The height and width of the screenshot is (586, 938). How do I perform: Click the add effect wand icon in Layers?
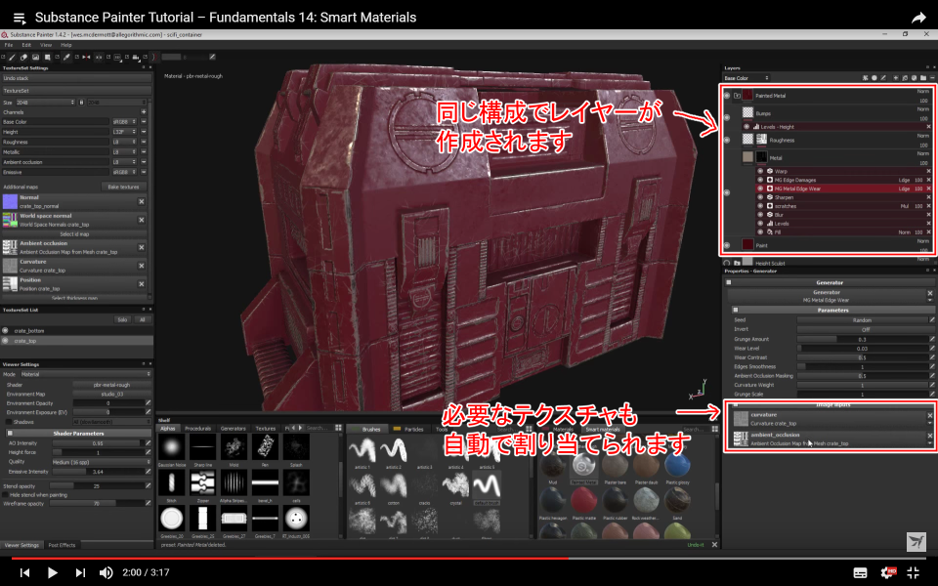865,78
